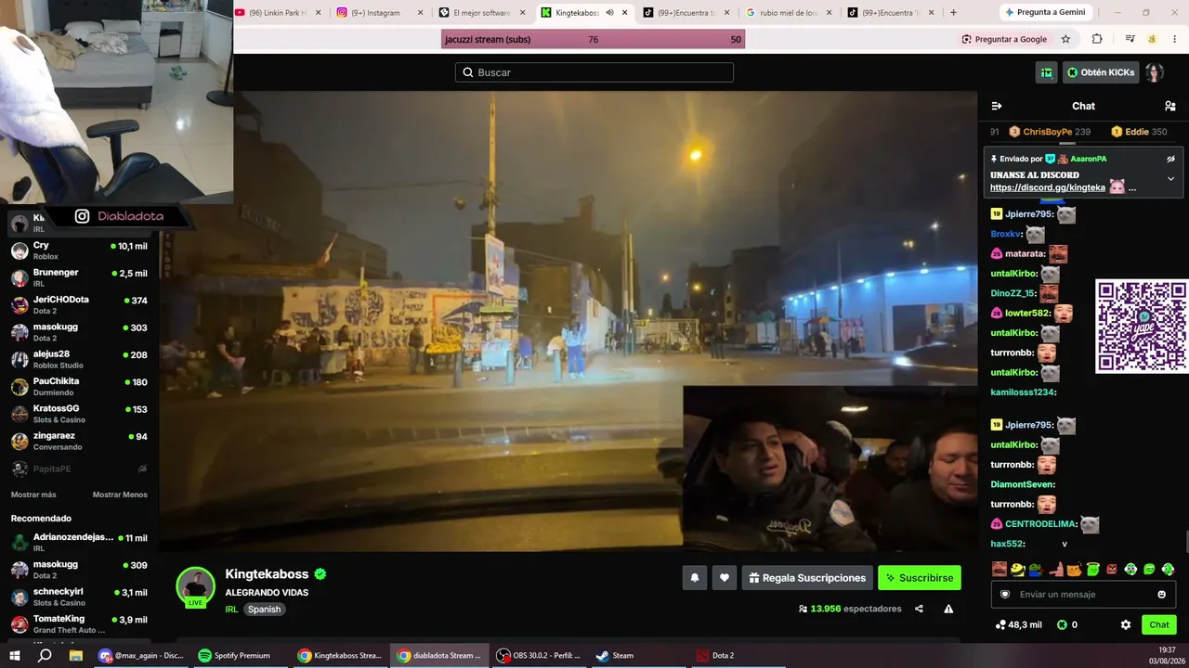Viewport: 1189px width, 668px height.
Task: Open recommended channel schneckyirl
Action: tap(80, 597)
